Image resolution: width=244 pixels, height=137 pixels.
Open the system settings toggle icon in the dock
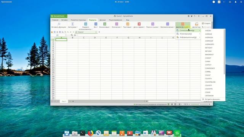[146, 133]
